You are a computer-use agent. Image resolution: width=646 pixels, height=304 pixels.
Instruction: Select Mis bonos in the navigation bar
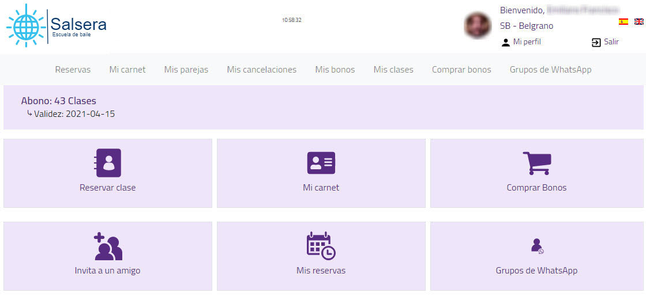[x=335, y=70]
